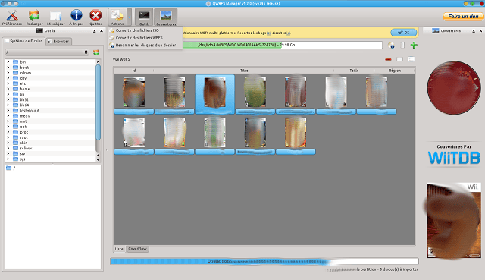
Task: Expand the media folder in tree
Action: 8,116
